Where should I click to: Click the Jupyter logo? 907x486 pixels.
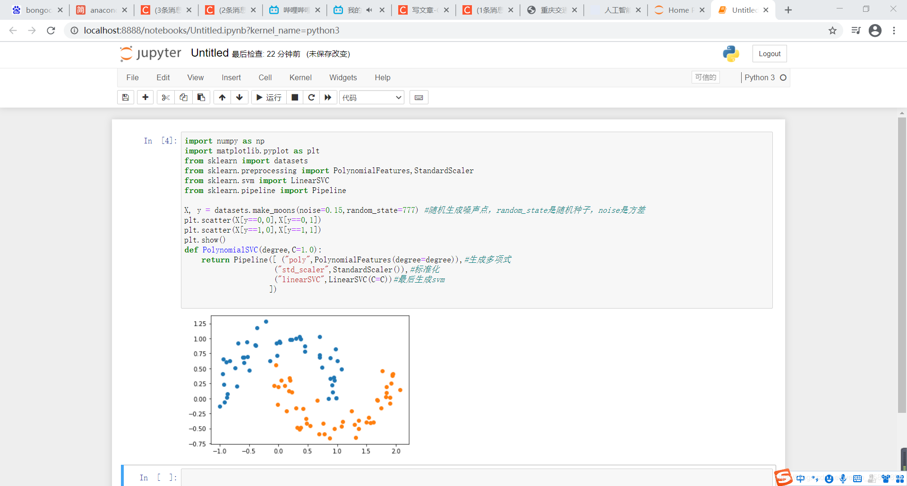pos(150,53)
